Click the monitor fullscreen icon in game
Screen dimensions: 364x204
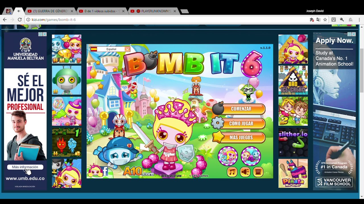point(258,172)
